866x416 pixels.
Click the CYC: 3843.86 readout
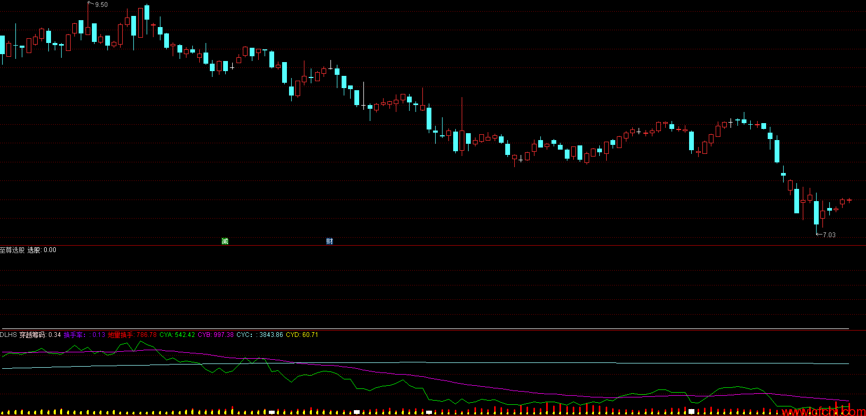[260, 335]
